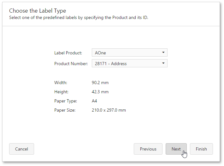Go back with the Previous button
Viewport: 224px width, 166px height.
pos(148,149)
